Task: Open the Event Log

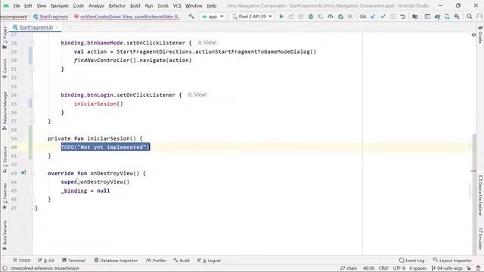Action: [x=411, y=261]
